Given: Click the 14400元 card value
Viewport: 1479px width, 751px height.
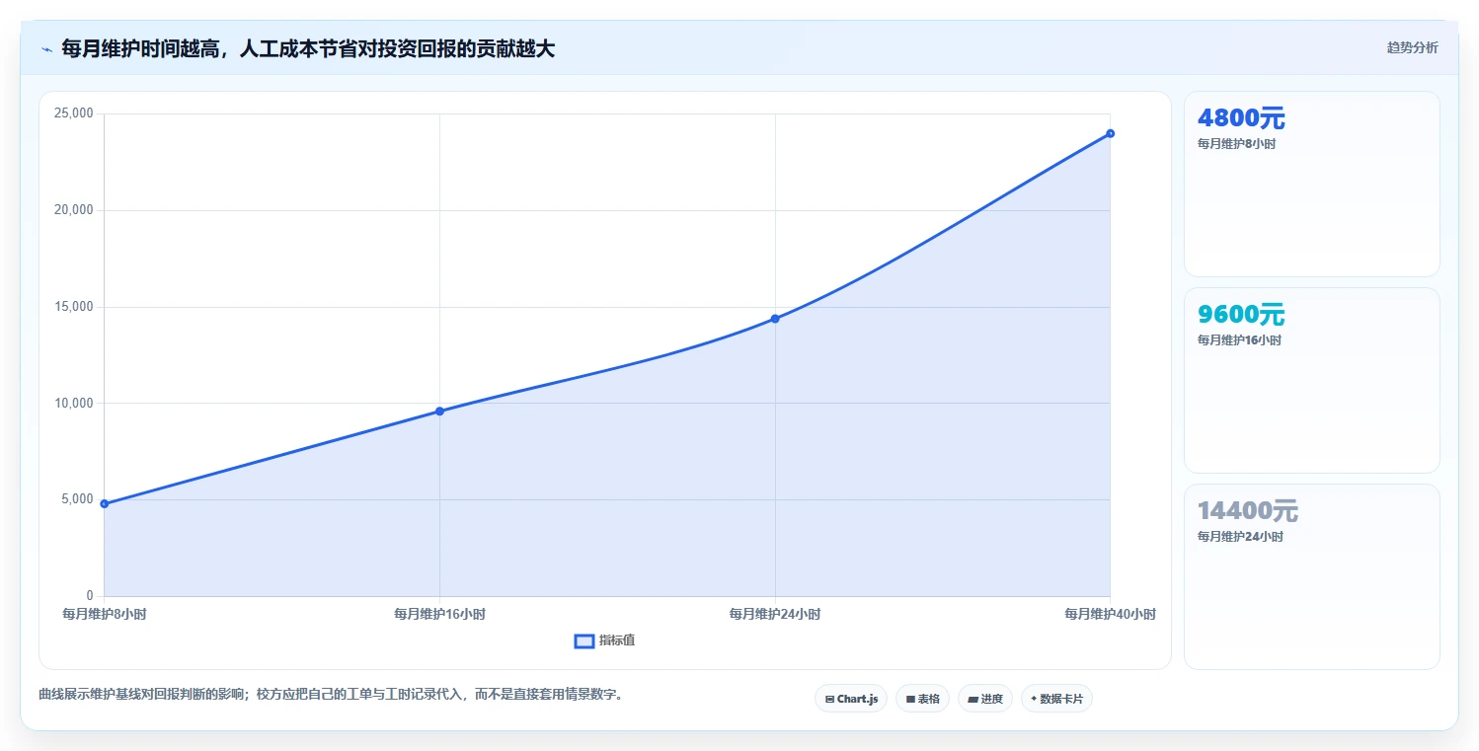Looking at the screenshot, I should click(x=1248, y=511).
